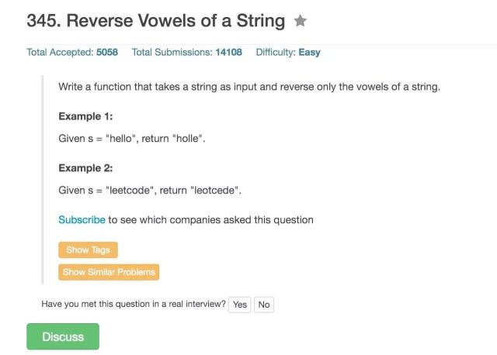
Task: Click the Example 1 heading
Action: coord(87,116)
